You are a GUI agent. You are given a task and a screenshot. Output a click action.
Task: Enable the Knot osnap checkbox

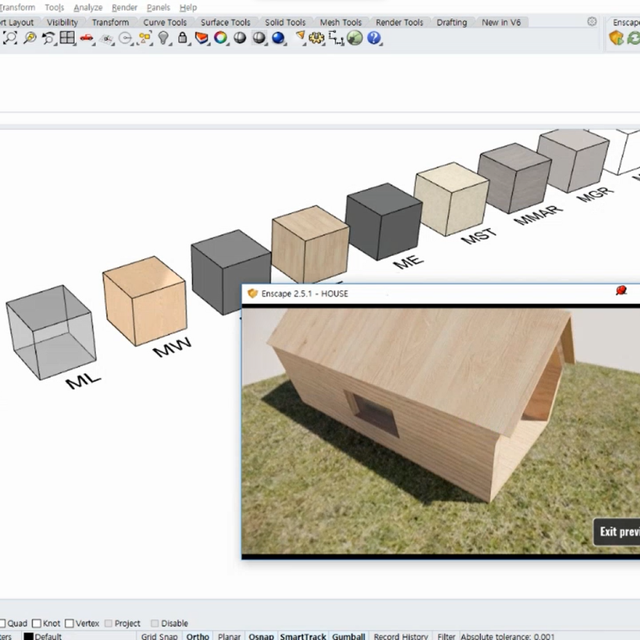pos(37,623)
